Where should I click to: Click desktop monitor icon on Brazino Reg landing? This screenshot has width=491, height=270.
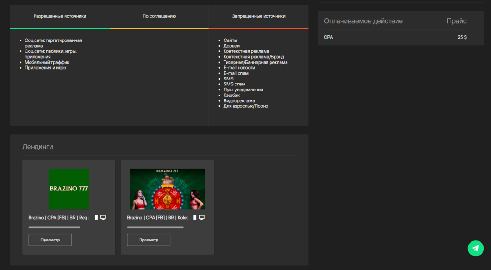103,217
